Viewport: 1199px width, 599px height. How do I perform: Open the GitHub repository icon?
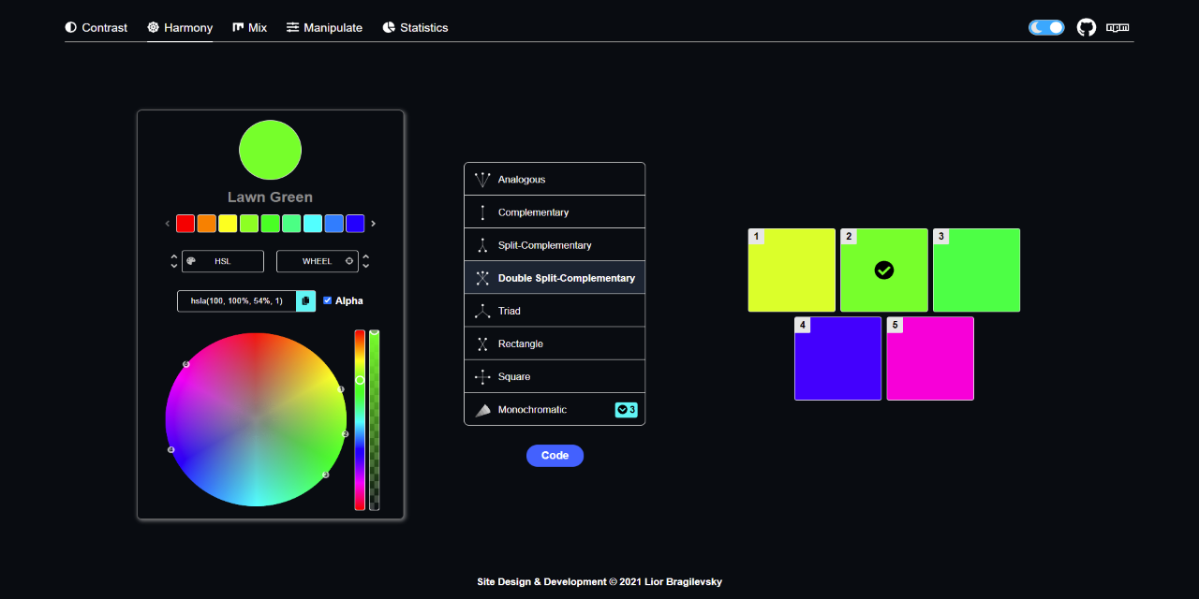(1086, 27)
